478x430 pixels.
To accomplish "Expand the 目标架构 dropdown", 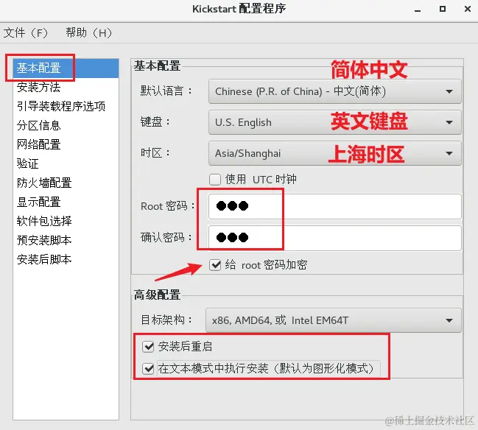I will [x=334, y=320].
